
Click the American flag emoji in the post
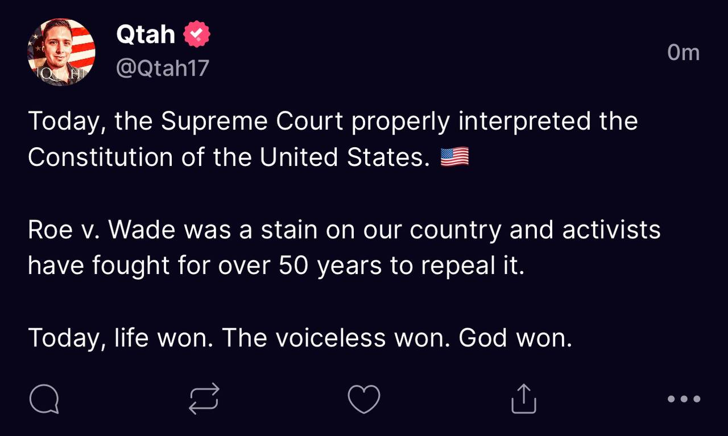click(454, 157)
